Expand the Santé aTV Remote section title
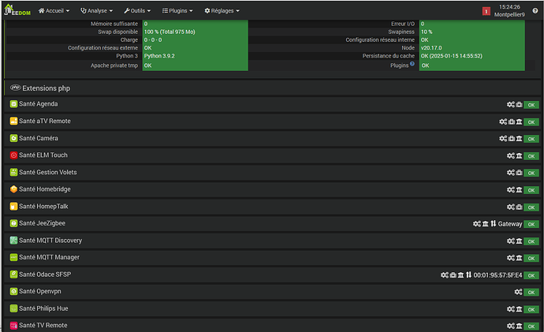Screen dimensions: 544x332 pos(44,121)
